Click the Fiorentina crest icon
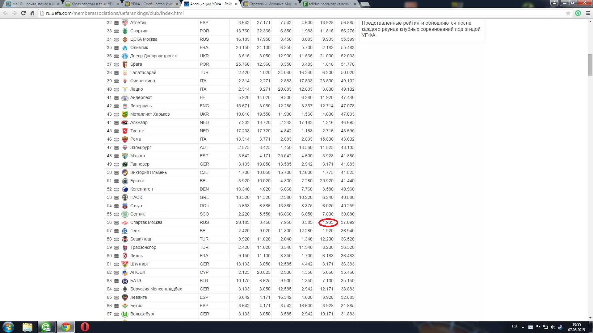The height and width of the screenshot is (333, 593). point(125,81)
